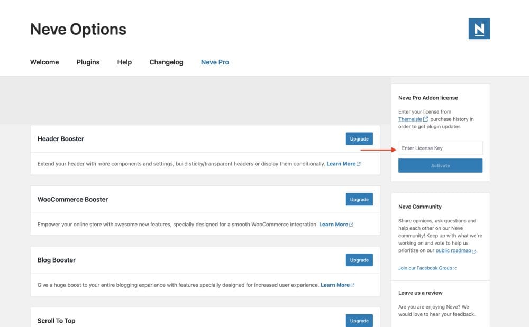
Task: Upgrade the WooCommerce Booster module
Action: tap(359, 199)
